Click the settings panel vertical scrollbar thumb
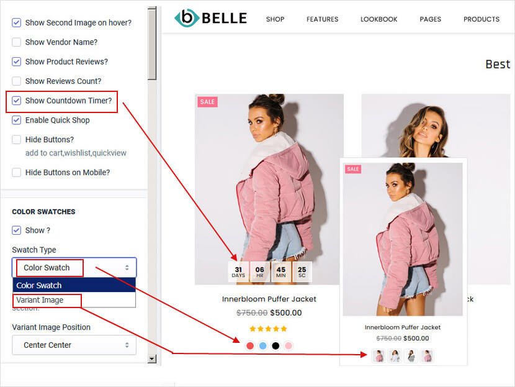Screen dimensions: 515x387 point(152,44)
